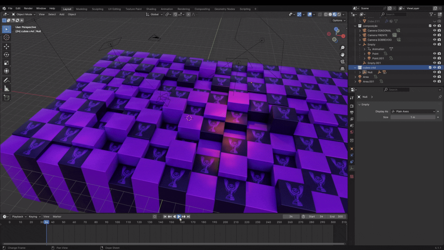Select the Transform tool
This screenshot has width=444, height=250.
point(6,71)
